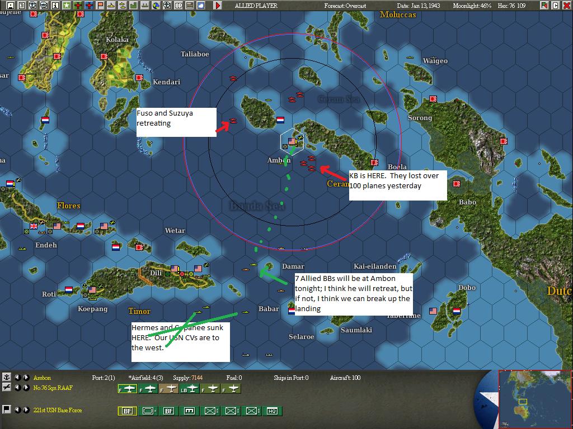Viewport: 573px width, 429px height.
Task: Click the info 'i' toolbar icon
Action: (55, 5)
